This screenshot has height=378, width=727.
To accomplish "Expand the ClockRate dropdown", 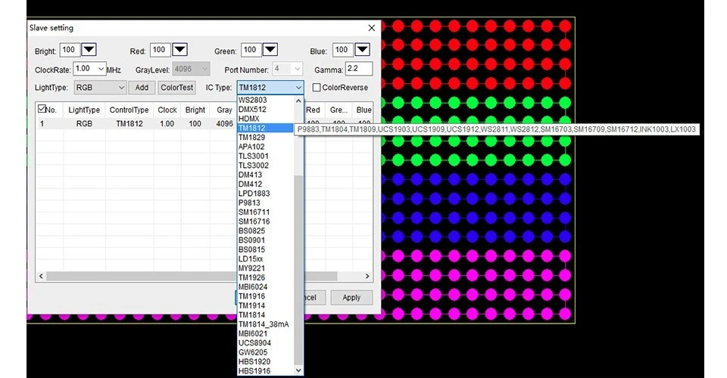I will [101, 69].
